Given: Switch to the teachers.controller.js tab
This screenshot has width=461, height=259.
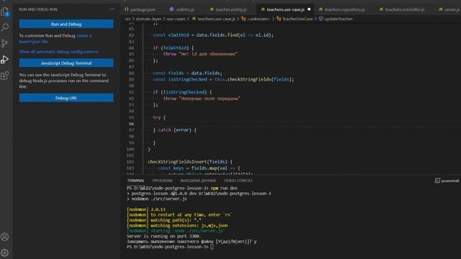Looking at the screenshot, I should point(402,9).
